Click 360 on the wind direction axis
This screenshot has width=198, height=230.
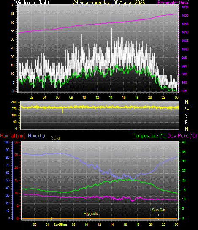coord(14,102)
